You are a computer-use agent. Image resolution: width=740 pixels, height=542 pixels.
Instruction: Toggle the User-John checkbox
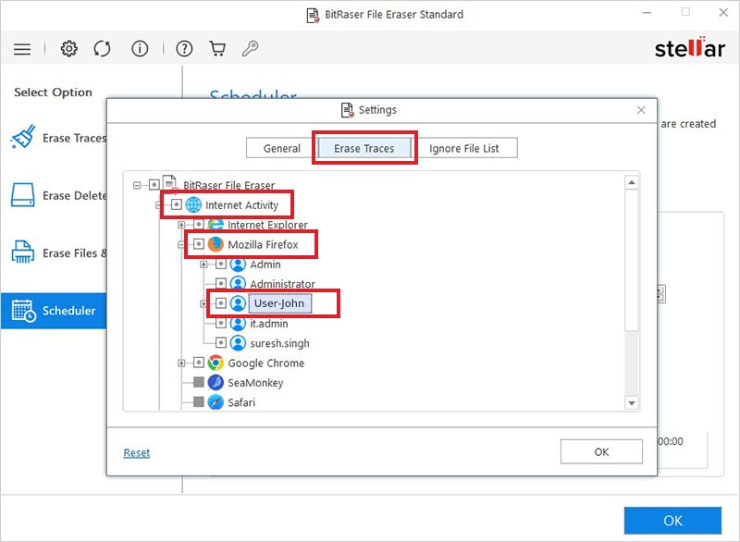pyautogui.click(x=221, y=302)
